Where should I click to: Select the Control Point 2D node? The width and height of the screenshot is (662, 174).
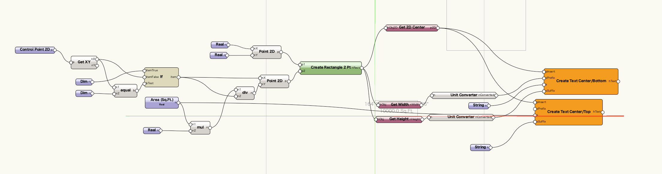pyautogui.click(x=34, y=50)
